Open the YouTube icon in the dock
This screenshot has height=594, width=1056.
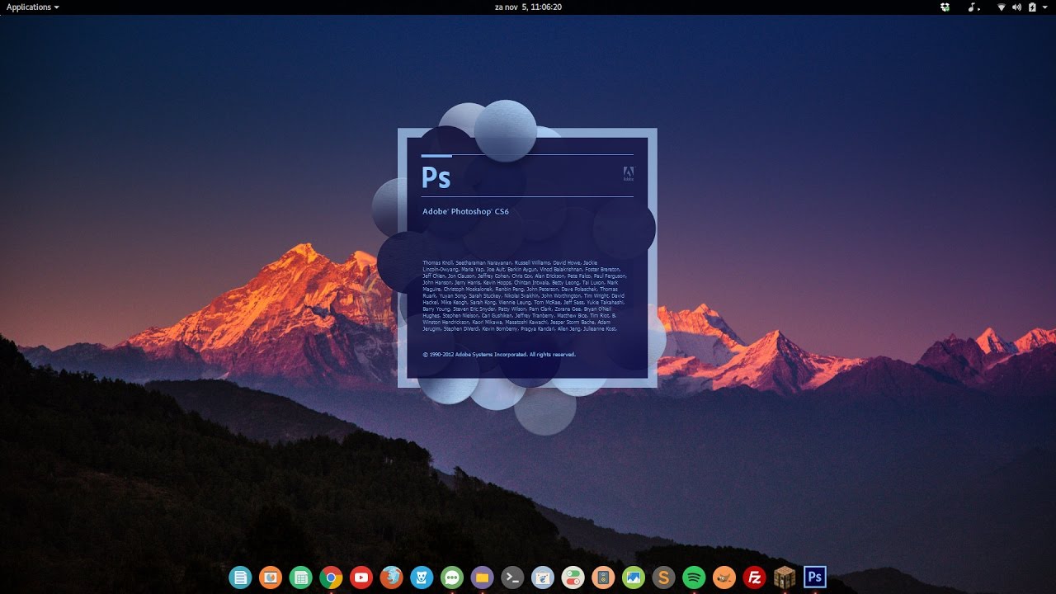tap(361, 577)
